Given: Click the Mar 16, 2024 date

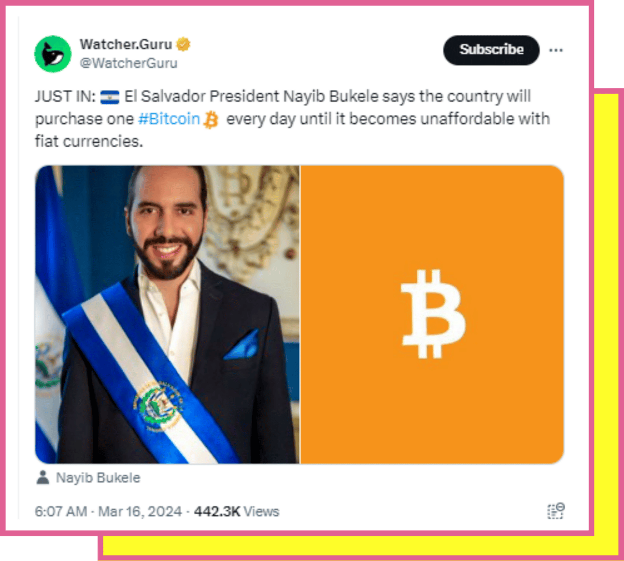Looking at the screenshot, I should click(x=140, y=511).
